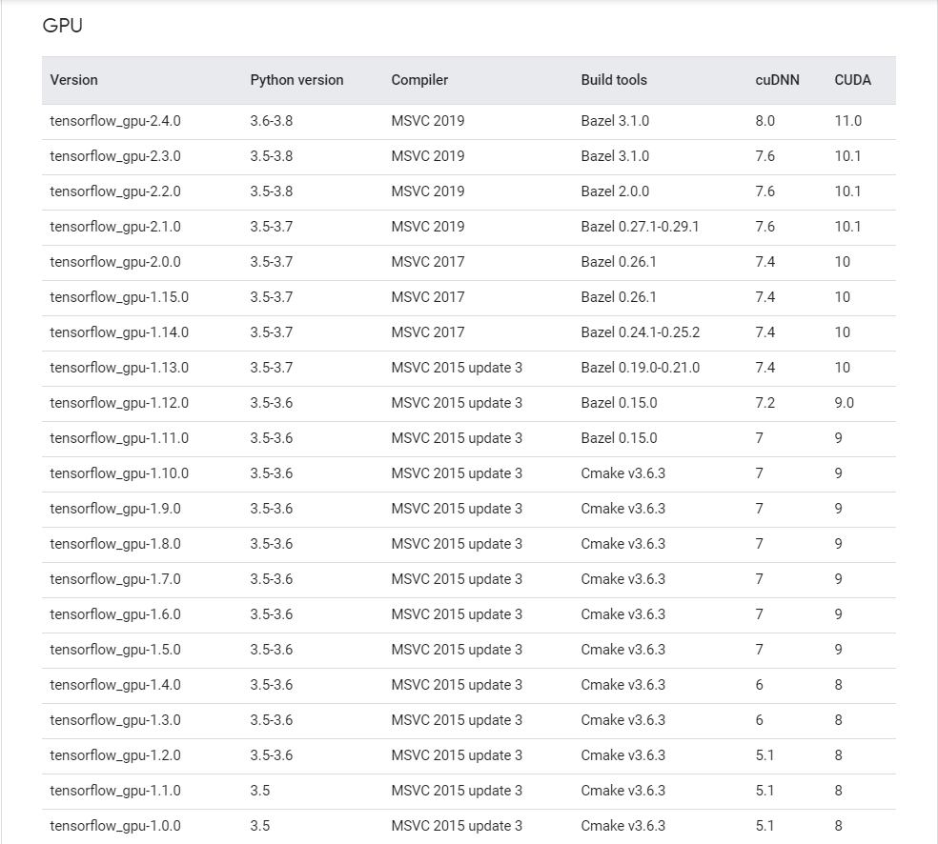Select the tensorflow_gpu-2.2.0 cell
Image resolution: width=938 pixels, height=844 pixels.
tap(115, 191)
